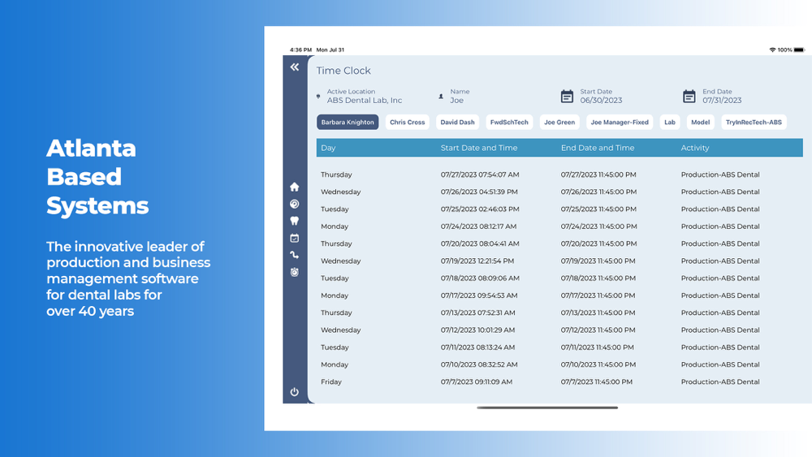Open the alarm clock Time Clock icon

tap(294, 272)
